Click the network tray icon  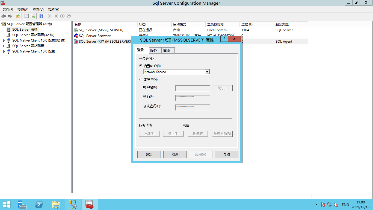coord(330,205)
